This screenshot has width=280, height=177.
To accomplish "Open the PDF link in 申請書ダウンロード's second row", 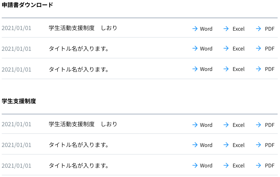I will pyautogui.click(x=269, y=49).
